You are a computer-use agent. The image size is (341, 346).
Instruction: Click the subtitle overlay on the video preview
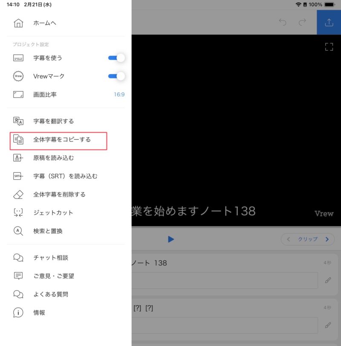[x=194, y=211]
